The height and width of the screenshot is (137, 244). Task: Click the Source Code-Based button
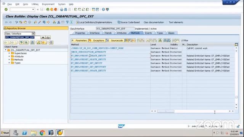click(x=128, y=22)
